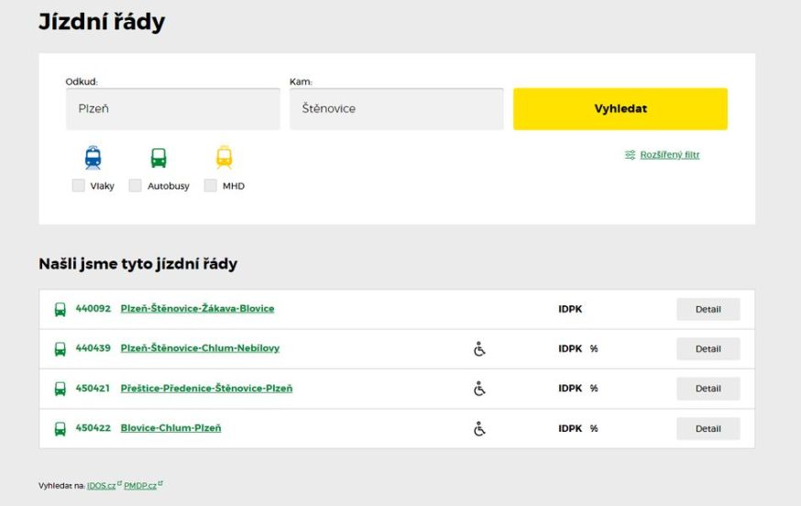Toggle the Autobusy checkbox

[x=135, y=185]
